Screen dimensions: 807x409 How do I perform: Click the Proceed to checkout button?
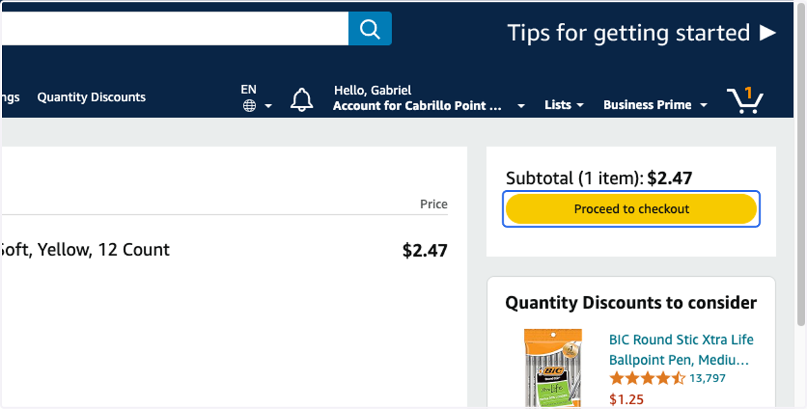point(631,209)
